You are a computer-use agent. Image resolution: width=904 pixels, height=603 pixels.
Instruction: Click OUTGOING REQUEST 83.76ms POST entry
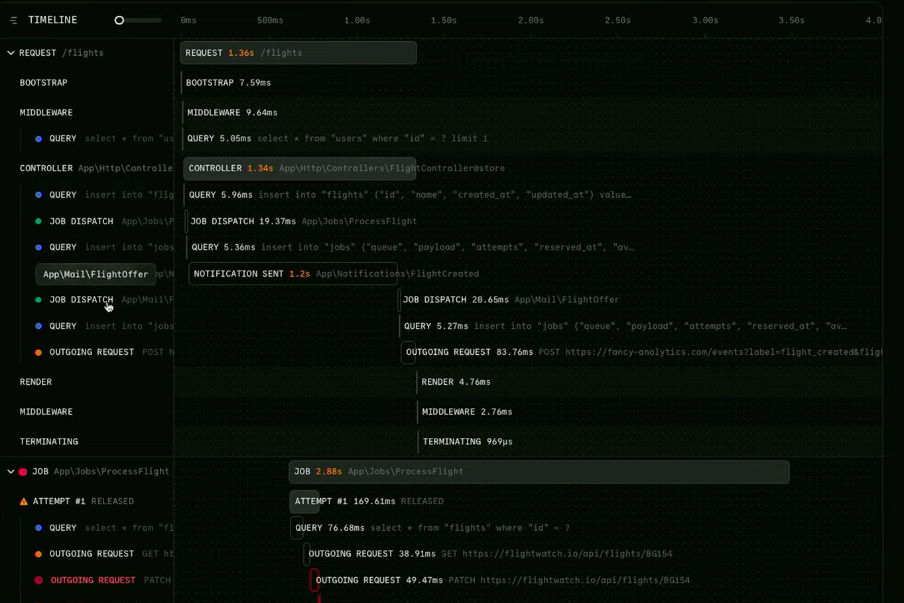(x=642, y=352)
